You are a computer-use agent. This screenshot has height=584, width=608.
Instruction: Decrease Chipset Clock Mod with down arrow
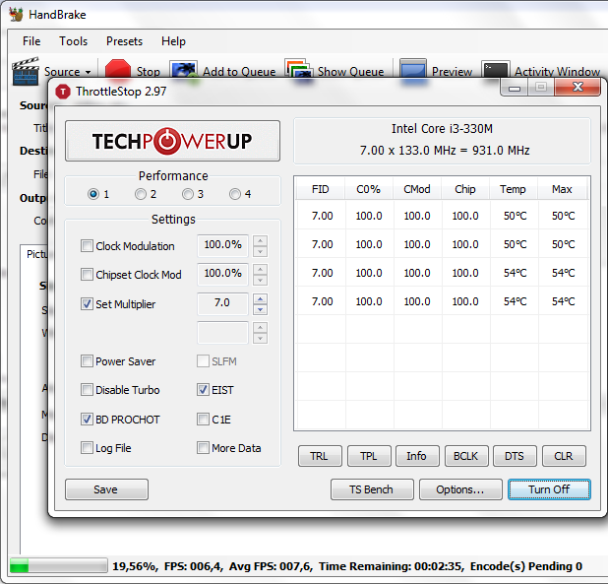point(260,280)
